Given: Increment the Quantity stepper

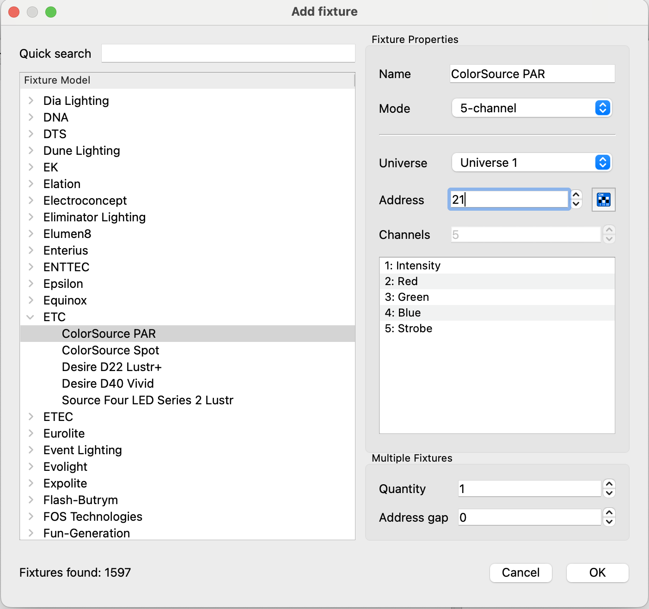Looking at the screenshot, I should tap(609, 484).
